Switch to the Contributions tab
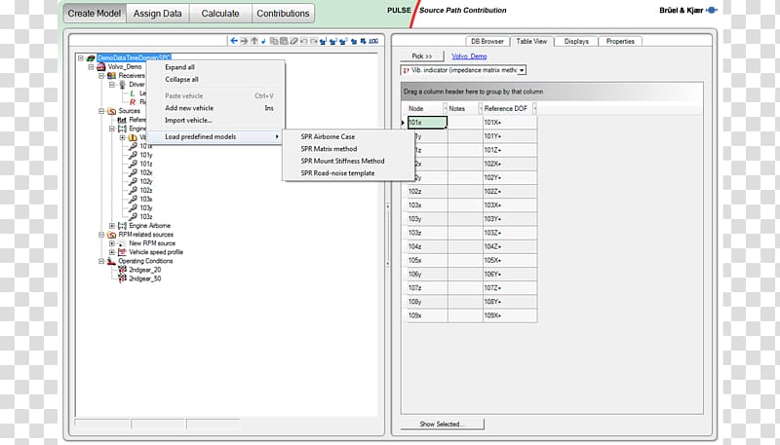 tap(283, 14)
